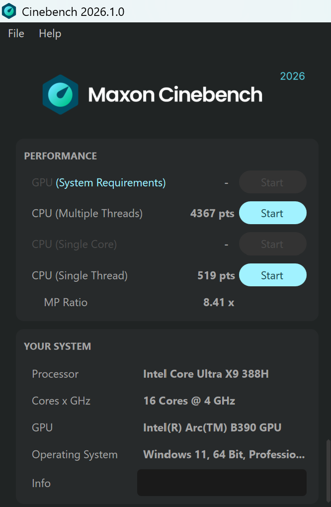The height and width of the screenshot is (507, 331).
Task: Click the Cinebench icon in the title bar
Action: pos(9,11)
